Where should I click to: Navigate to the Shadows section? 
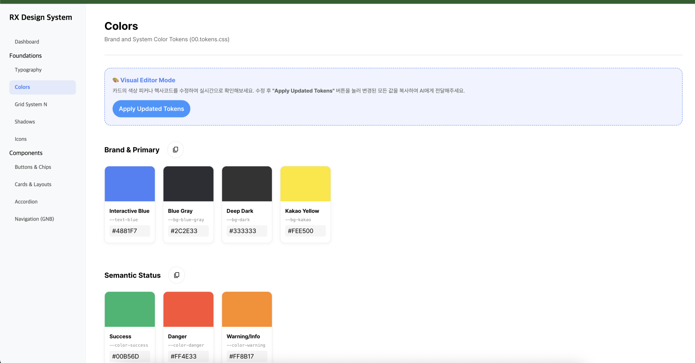(x=25, y=122)
